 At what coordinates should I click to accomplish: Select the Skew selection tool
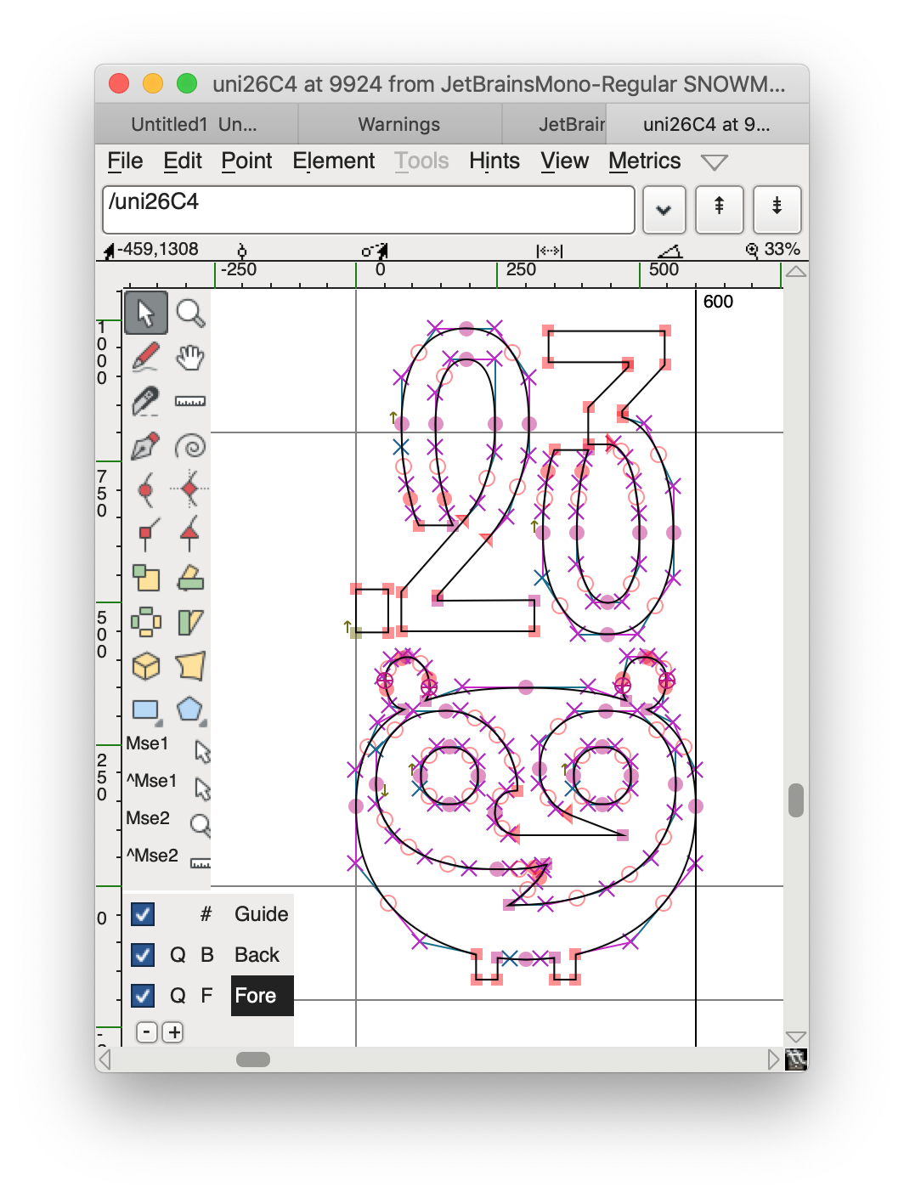tap(190, 622)
